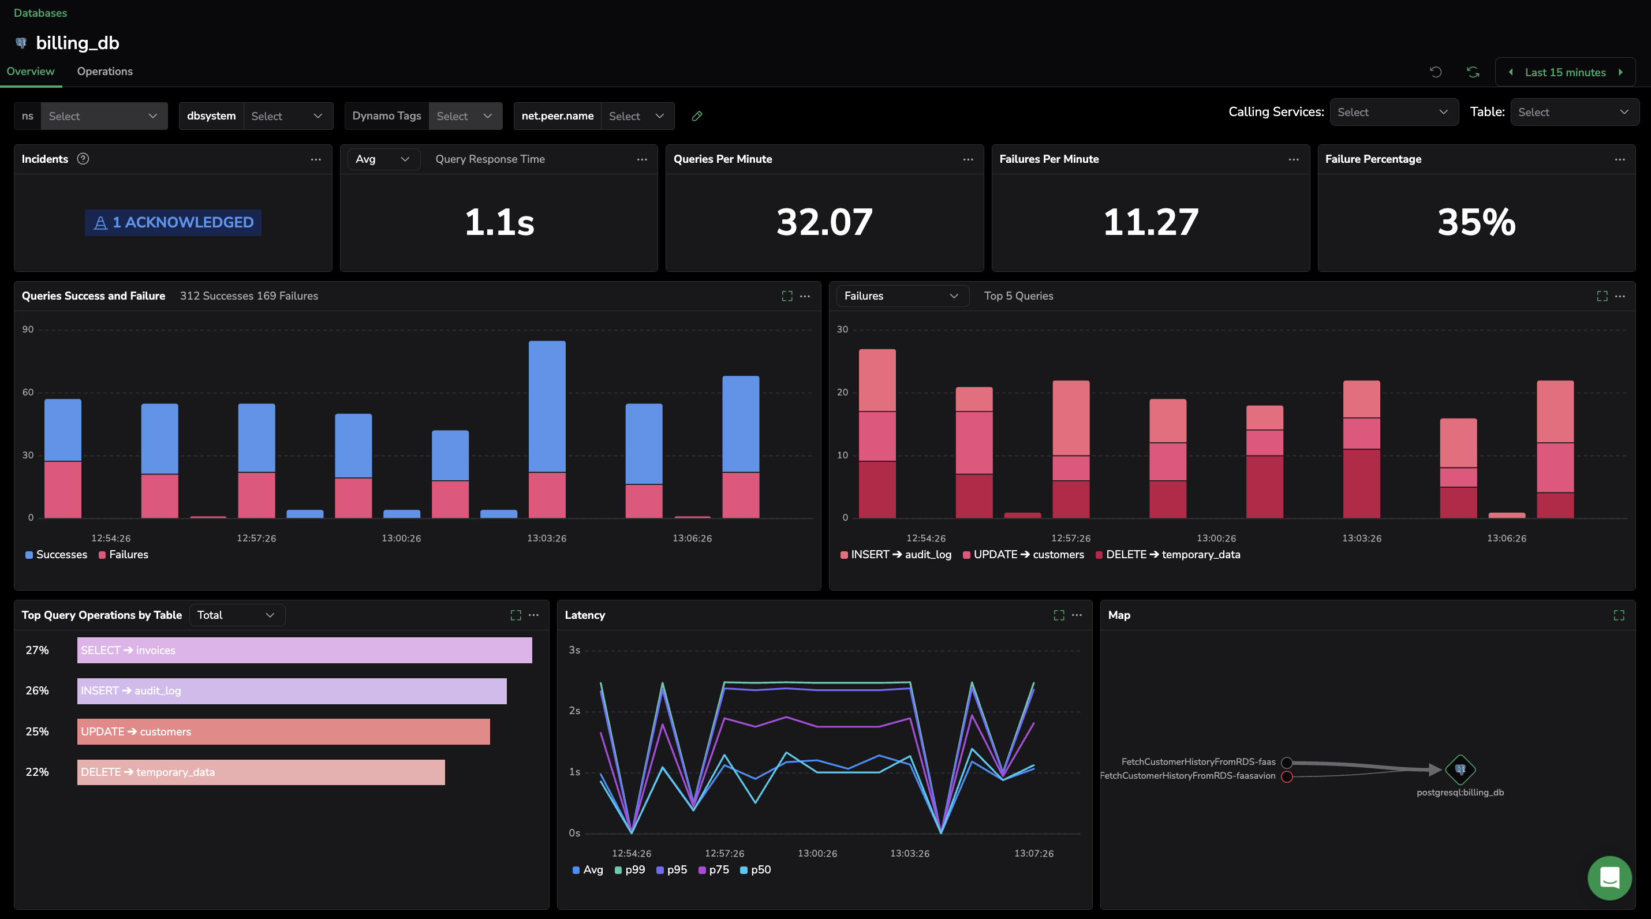Open the 1 ACKNOWLEDGED incident badge

click(x=173, y=222)
